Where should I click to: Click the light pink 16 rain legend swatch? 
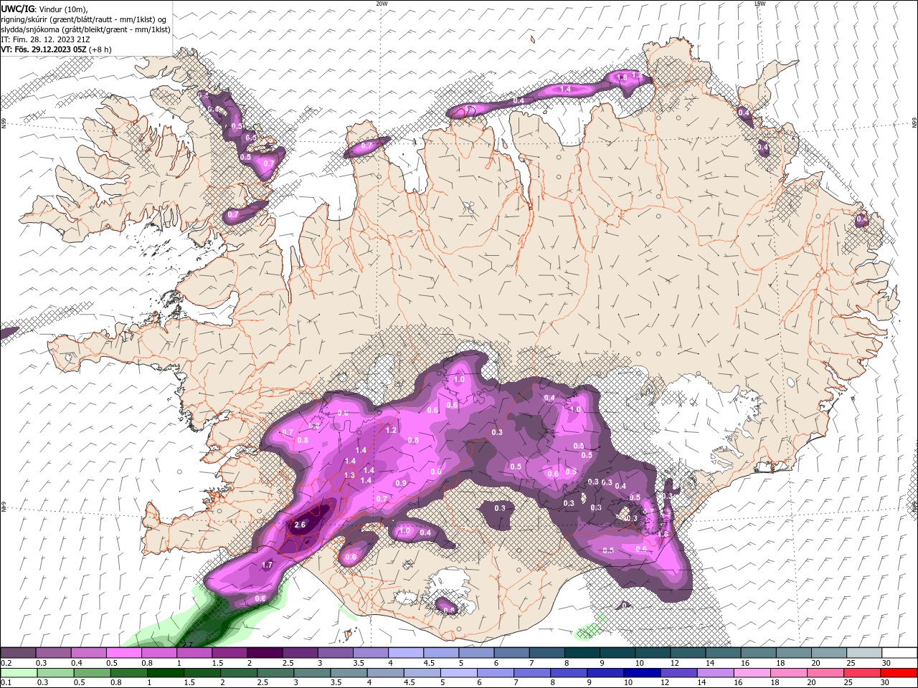[752, 673]
